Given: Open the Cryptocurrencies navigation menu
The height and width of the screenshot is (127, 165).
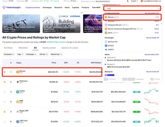Looking at the screenshot, I should [33, 7].
